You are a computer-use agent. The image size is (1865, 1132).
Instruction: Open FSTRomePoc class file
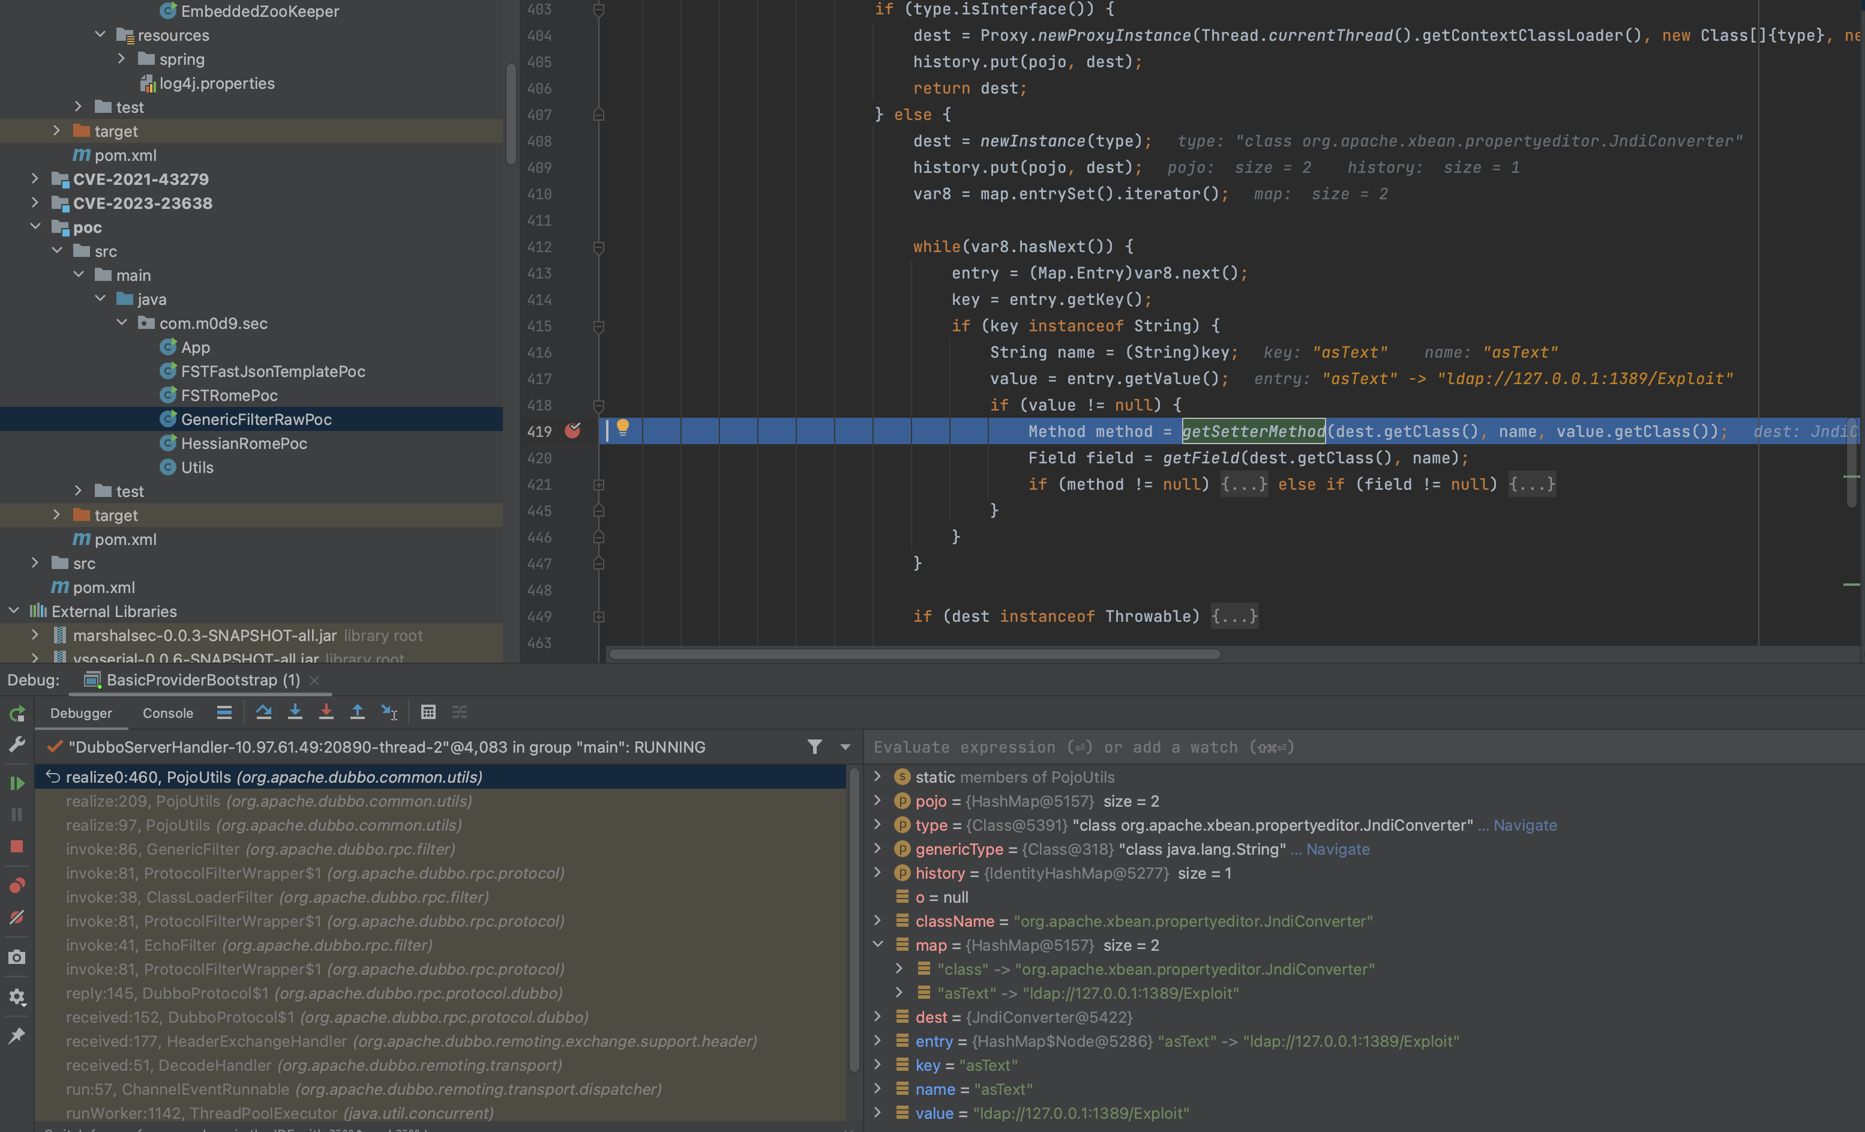tap(229, 396)
